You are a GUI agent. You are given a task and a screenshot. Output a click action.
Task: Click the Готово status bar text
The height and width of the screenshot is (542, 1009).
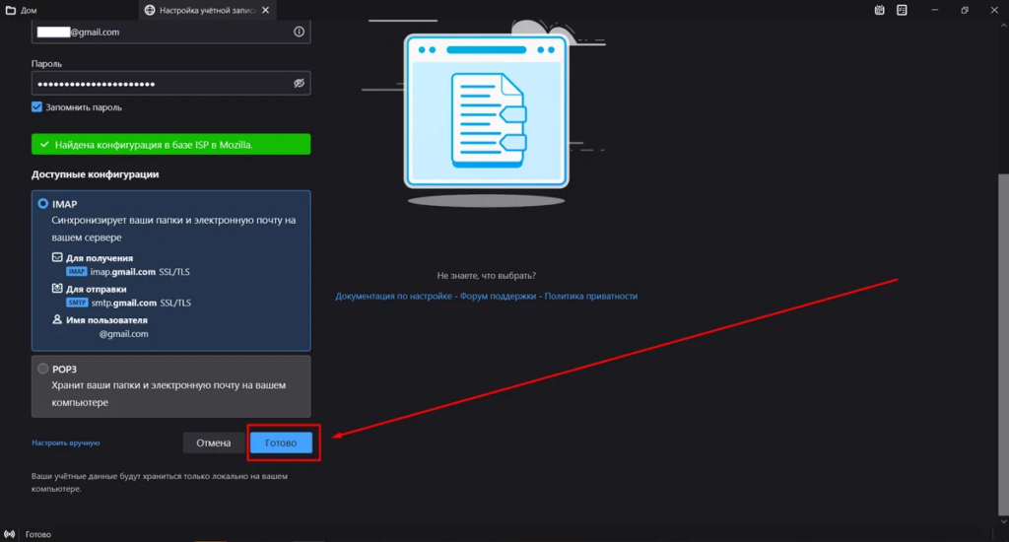click(x=38, y=534)
